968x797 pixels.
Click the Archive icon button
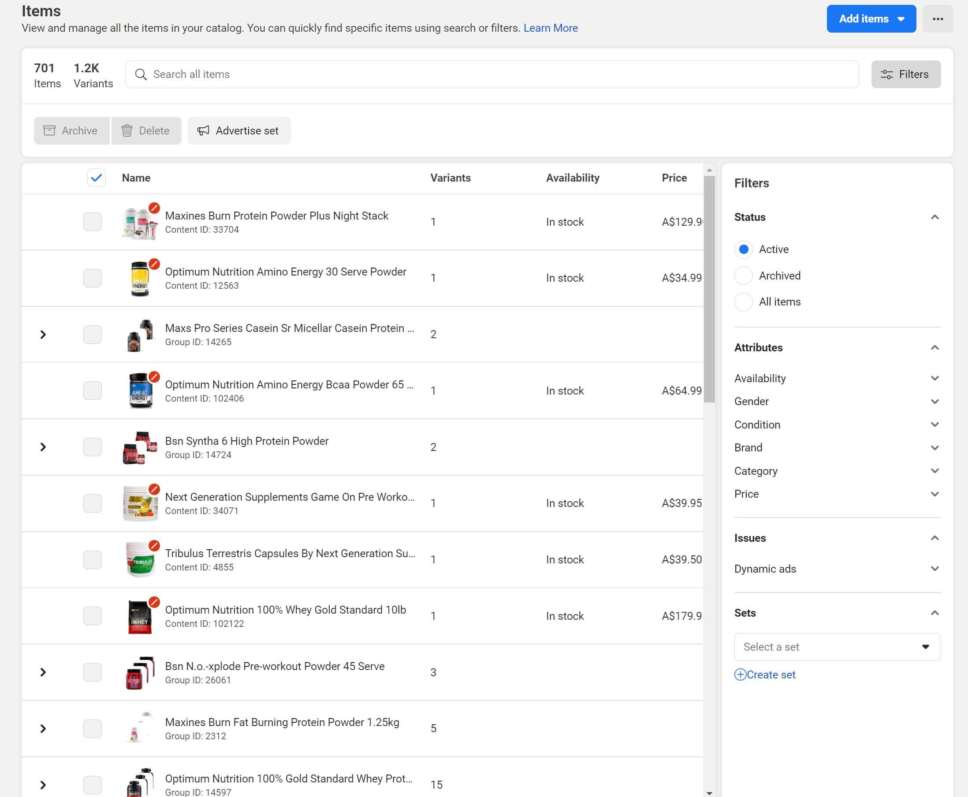[50, 130]
